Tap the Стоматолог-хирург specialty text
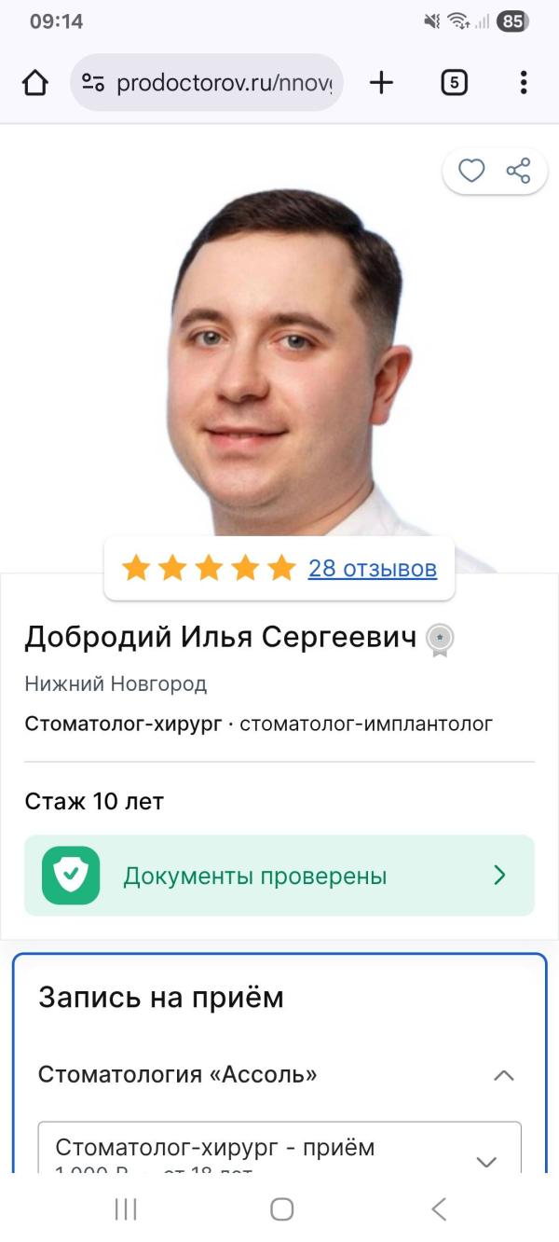The image size is (559, 1242). [123, 724]
